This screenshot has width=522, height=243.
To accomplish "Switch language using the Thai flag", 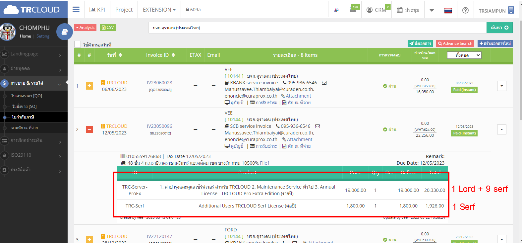I will [x=448, y=10].
